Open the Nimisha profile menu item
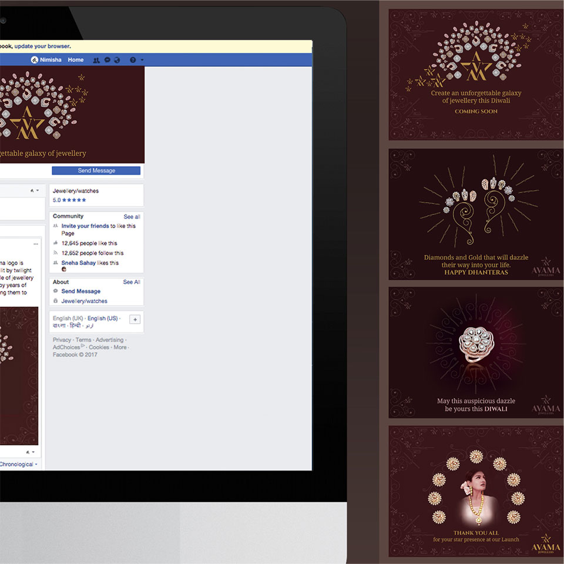Screen dimensions: 564x564 tap(51, 59)
